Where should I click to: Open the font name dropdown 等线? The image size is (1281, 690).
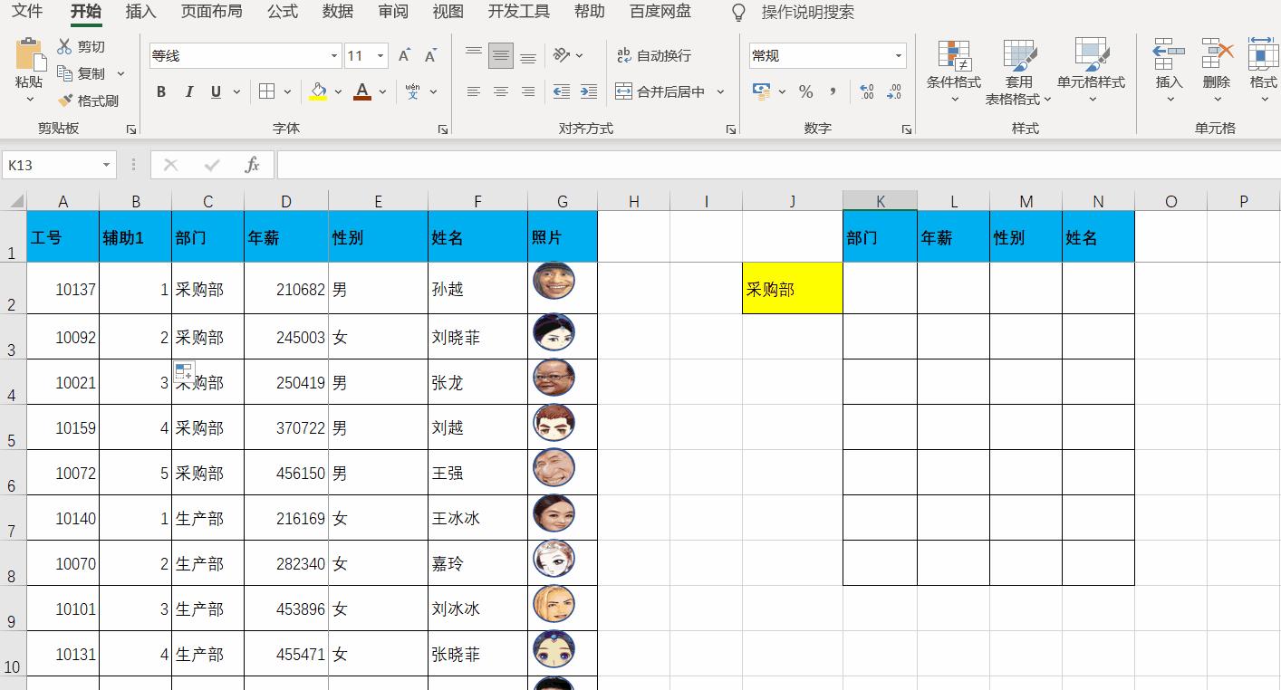pyautogui.click(x=332, y=55)
